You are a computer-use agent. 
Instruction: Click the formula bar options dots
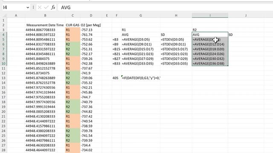click(x=33, y=7)
